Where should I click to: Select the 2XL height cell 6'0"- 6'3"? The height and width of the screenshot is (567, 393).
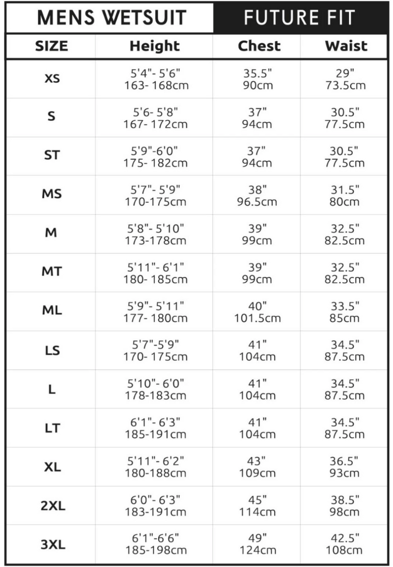click(155, 500)
